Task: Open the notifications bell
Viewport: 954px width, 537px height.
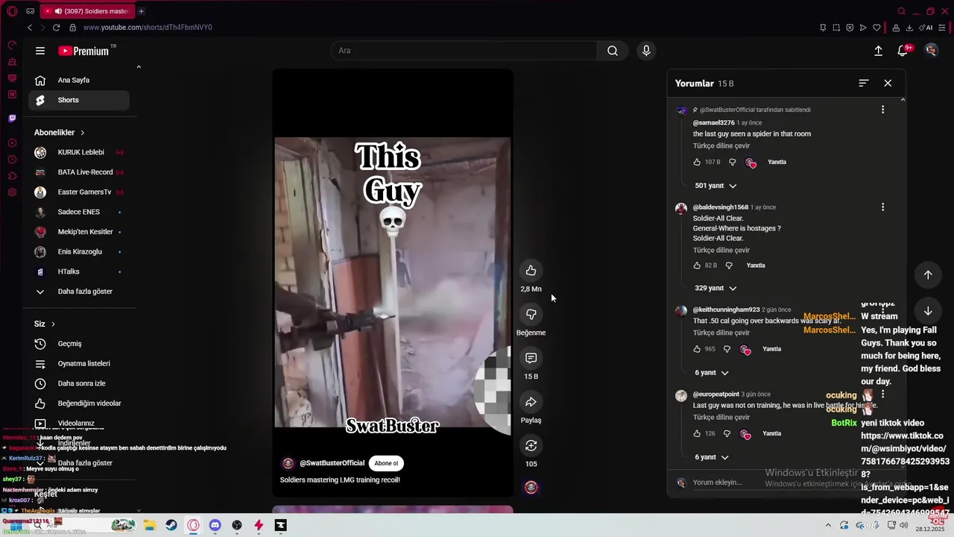Action: tap(903, 51)
